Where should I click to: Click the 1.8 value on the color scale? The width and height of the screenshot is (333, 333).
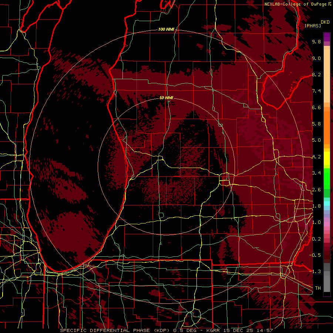click(316, 206)
